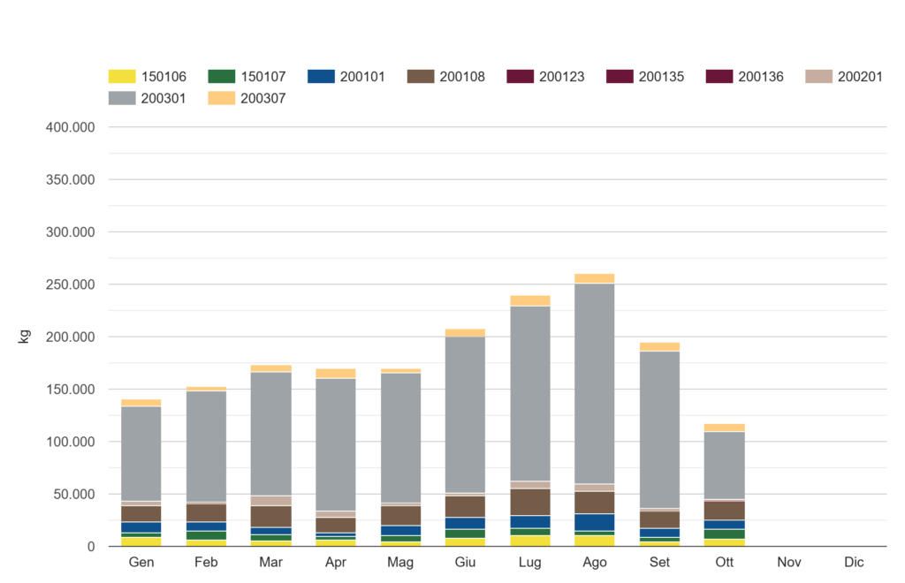Viewport: 905px width, 583px height.
Task: Click the green 150107 segment of Ott bar
Action: [x=725, y=534]
